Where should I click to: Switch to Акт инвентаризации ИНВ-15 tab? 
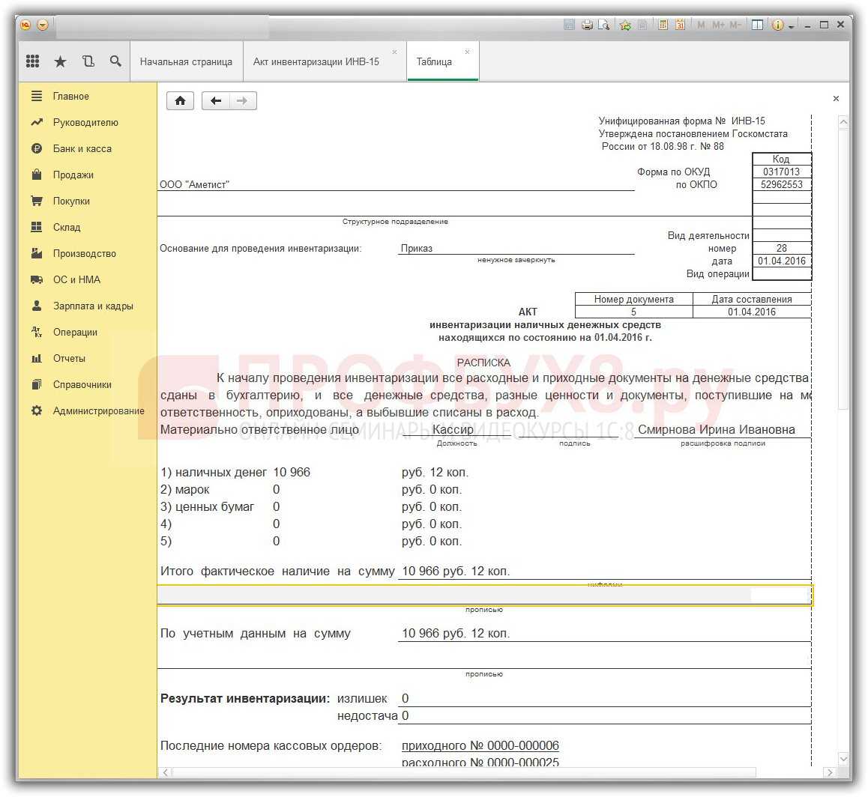coord(316,62)
